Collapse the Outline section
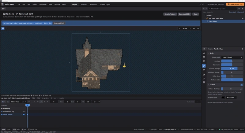 209,85
